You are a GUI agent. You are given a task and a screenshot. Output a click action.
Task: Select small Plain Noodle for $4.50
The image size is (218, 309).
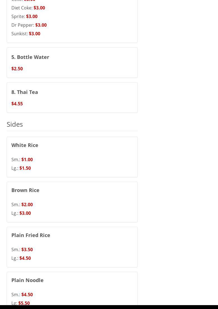tap(27, 295)
